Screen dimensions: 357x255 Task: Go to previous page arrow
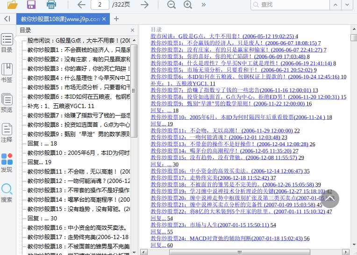pos(81,5)
